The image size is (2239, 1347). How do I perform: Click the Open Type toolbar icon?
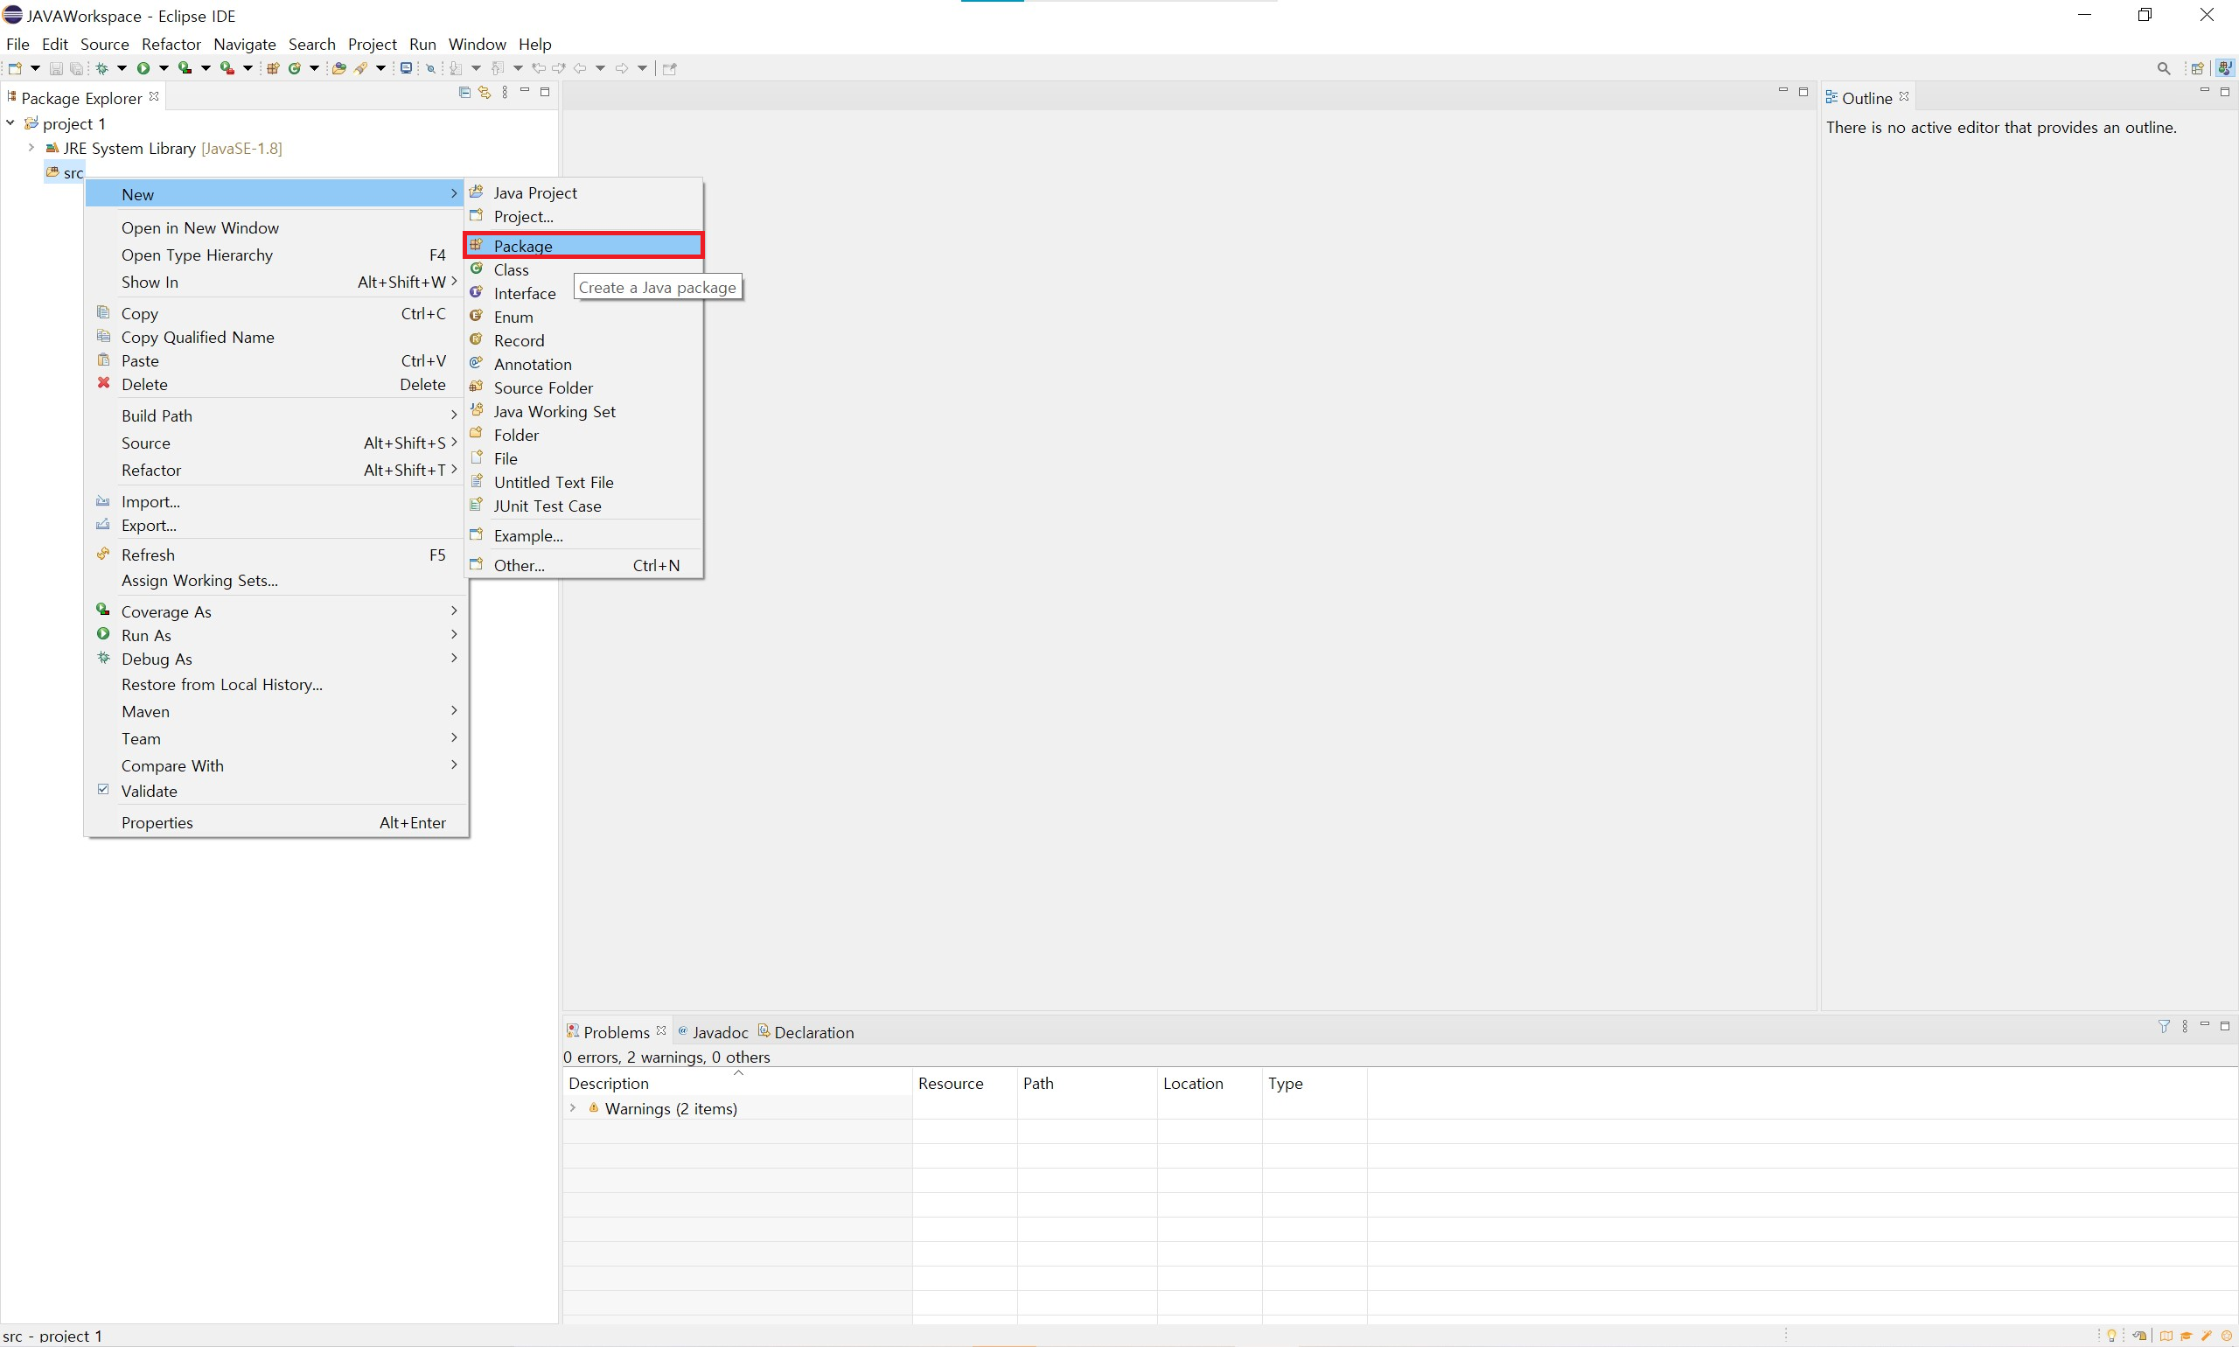338,68
